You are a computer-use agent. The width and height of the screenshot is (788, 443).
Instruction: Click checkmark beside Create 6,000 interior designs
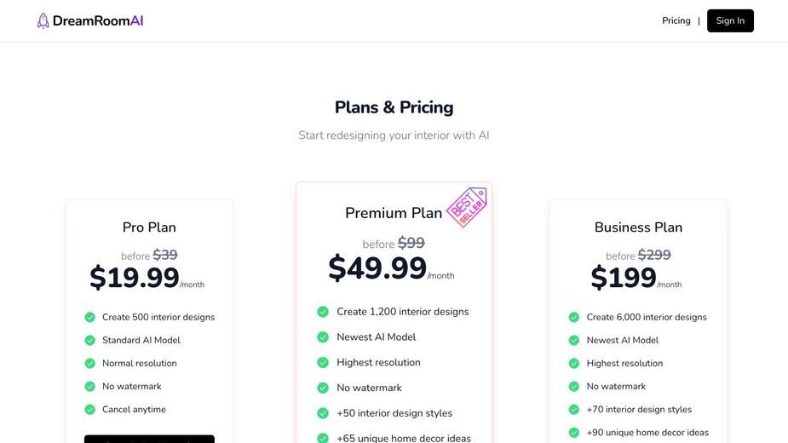point(574,317)
